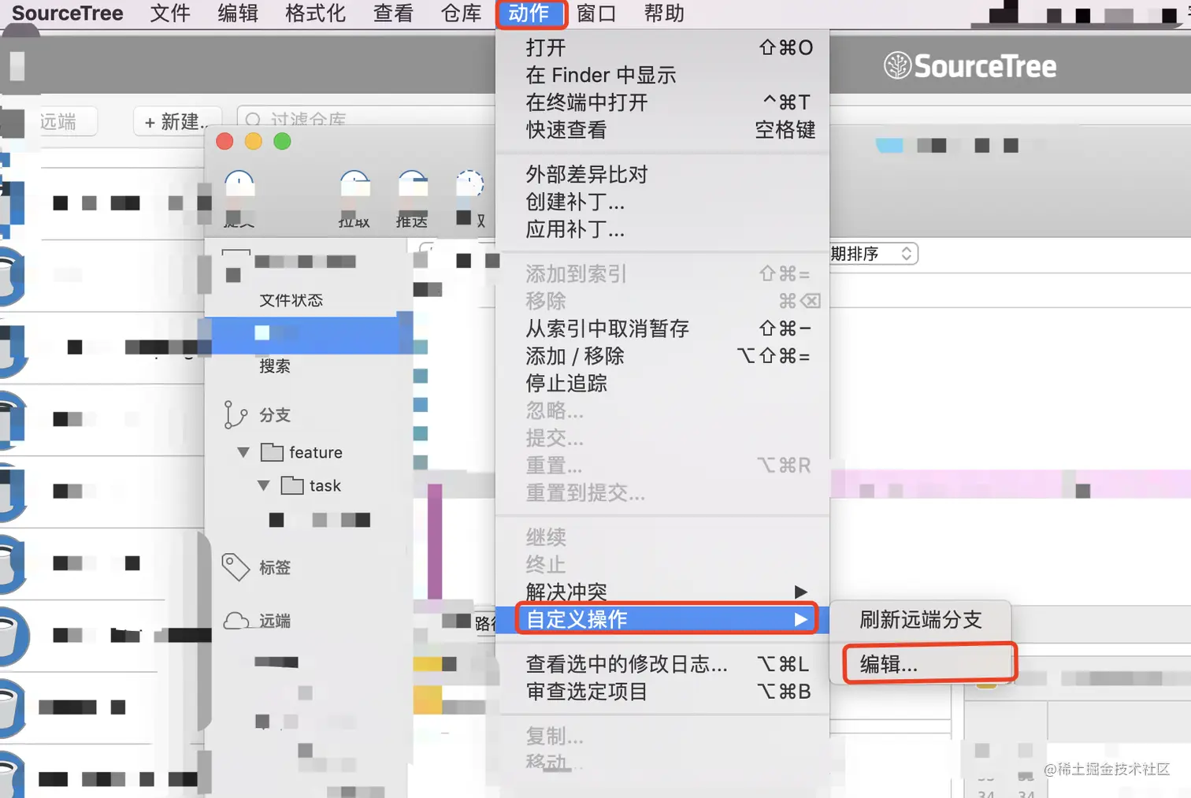
Task: Select the feature folder in branches
Action: click(x=302, y=452)
